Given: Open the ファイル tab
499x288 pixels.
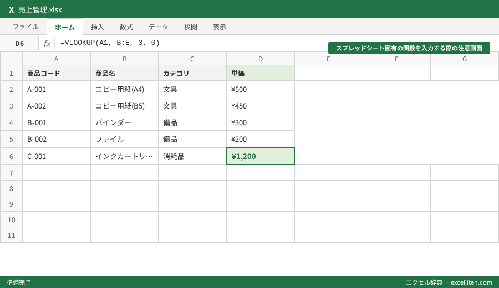Looking at the screenshot, I should 26,27.
